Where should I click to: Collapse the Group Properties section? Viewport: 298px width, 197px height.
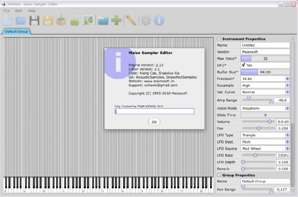(219, 175)
